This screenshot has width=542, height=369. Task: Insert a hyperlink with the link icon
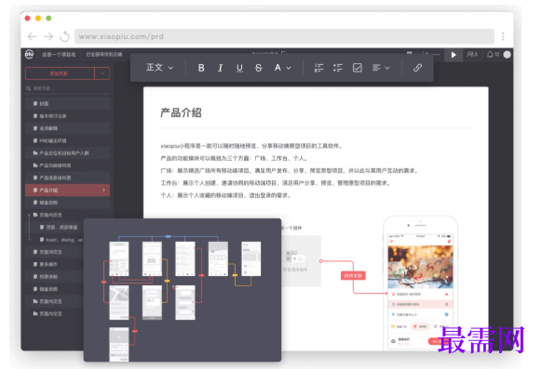click(x=417, y=68)
